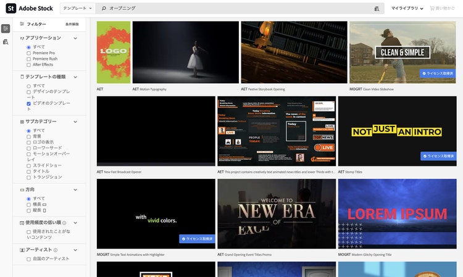Viewport: 463px width, 277px height.
Task: Click info icon beside 使用頻度の低い順
Action: 65,223
